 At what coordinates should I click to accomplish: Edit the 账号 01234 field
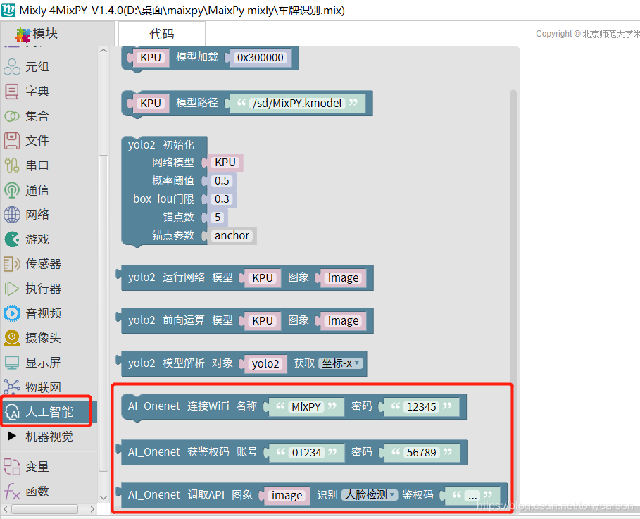tap(306, 452)
